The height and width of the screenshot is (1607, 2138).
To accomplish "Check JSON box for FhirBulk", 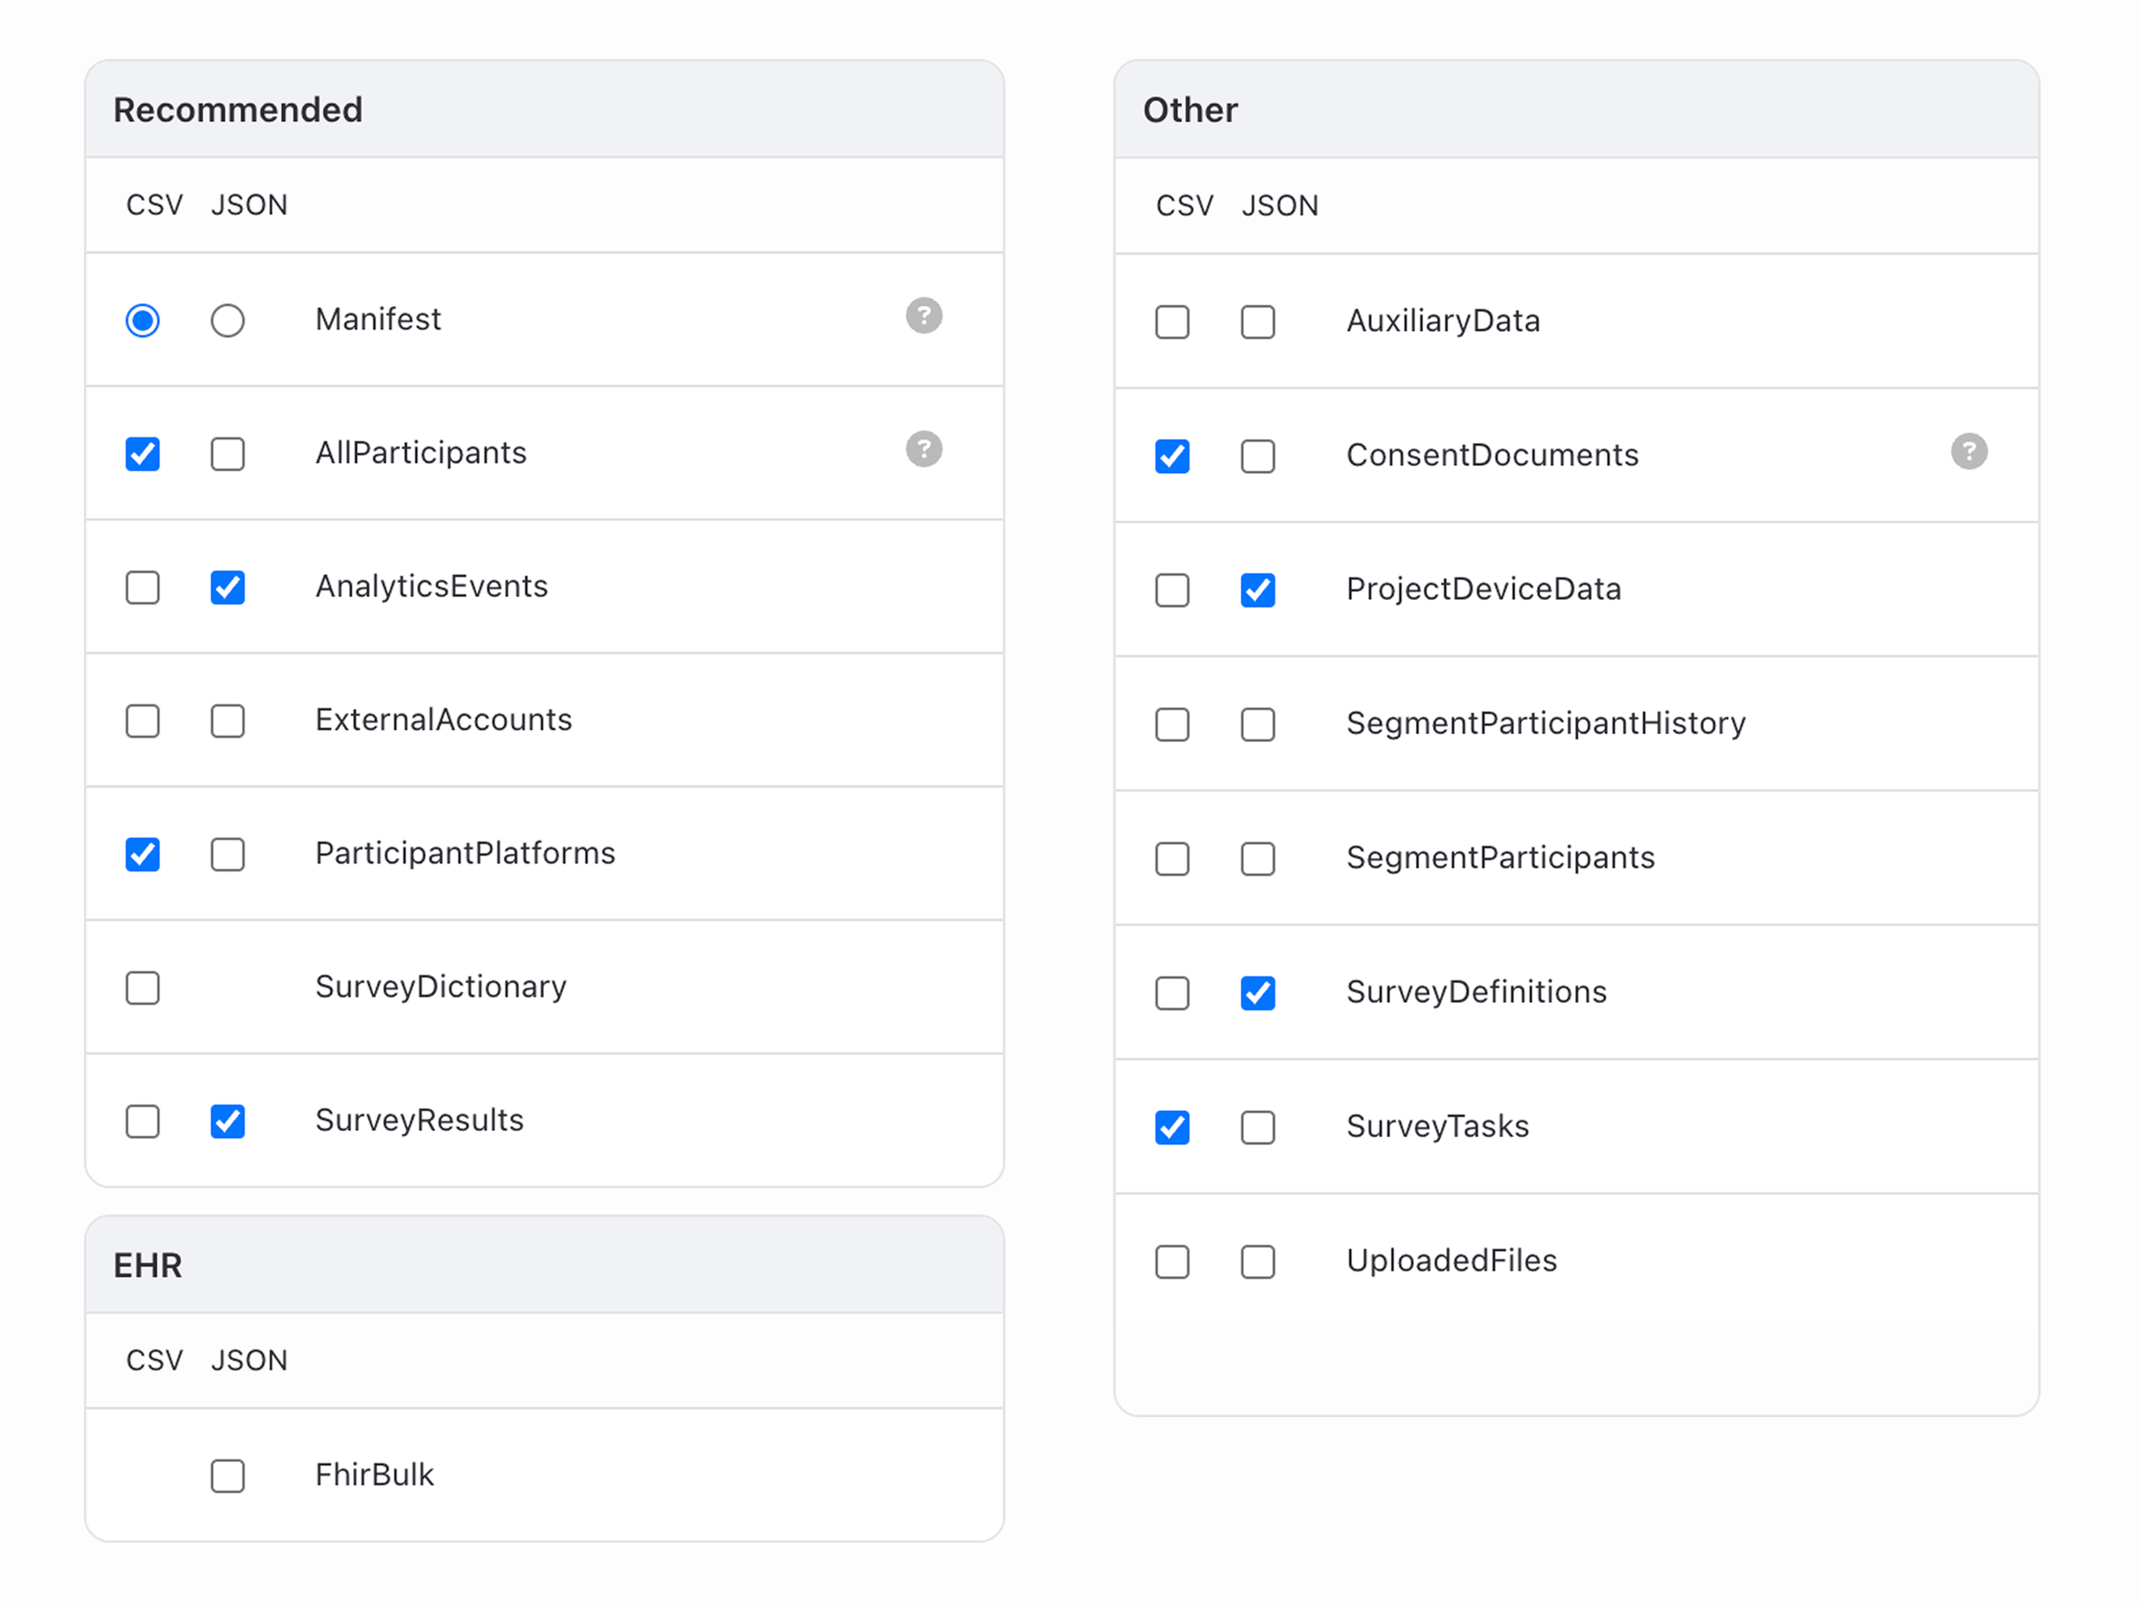I will (227, 1475).
